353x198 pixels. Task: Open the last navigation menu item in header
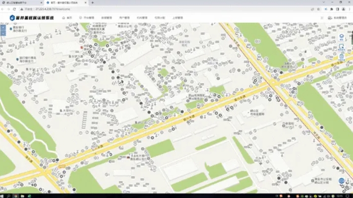(178, 18)
